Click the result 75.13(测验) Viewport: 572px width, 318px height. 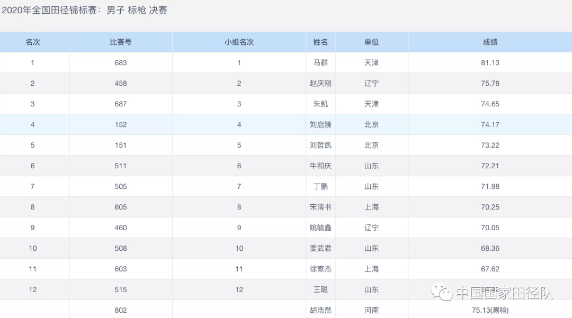[490, 310]
